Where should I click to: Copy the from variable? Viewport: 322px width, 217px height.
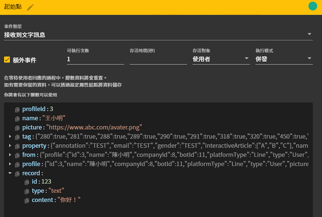click(x=17, y=155)
